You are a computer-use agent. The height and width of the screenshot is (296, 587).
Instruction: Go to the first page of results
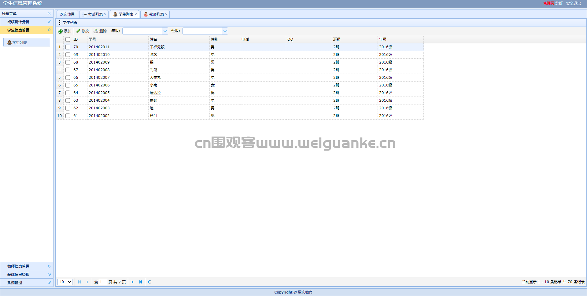(x=79, y=282)
